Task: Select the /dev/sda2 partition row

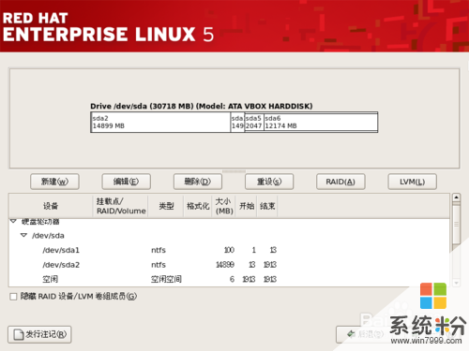Action: click(229, 265)
